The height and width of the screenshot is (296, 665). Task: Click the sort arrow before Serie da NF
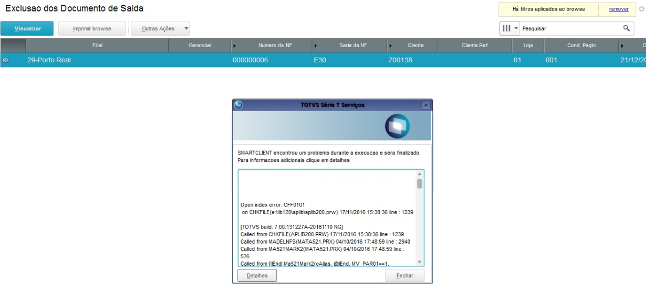tap(316, 46)
